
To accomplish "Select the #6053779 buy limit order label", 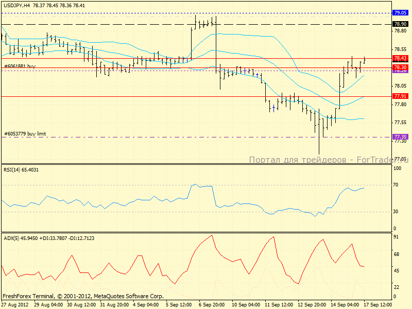I will [25, 134].
